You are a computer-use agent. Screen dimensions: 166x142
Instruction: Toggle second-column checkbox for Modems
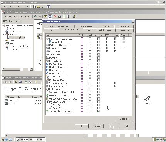tap(90, 57)
